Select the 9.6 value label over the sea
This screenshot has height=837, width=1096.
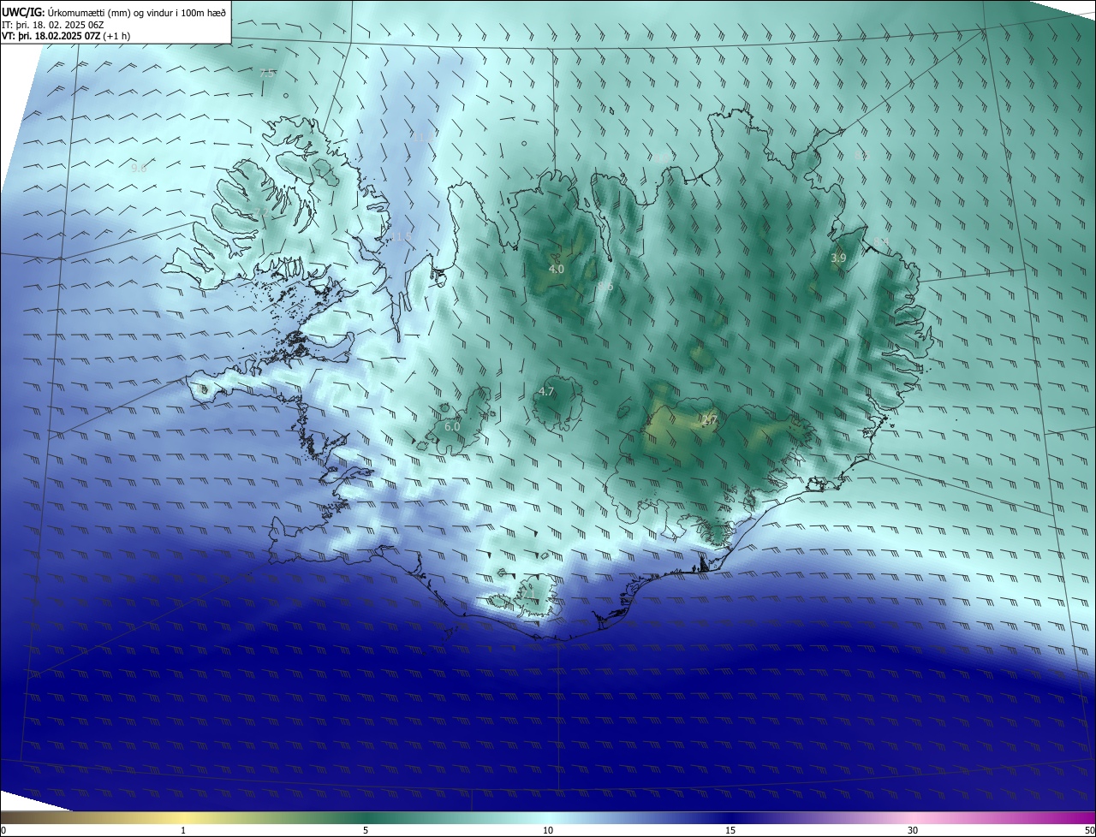(x=139, y=168)
